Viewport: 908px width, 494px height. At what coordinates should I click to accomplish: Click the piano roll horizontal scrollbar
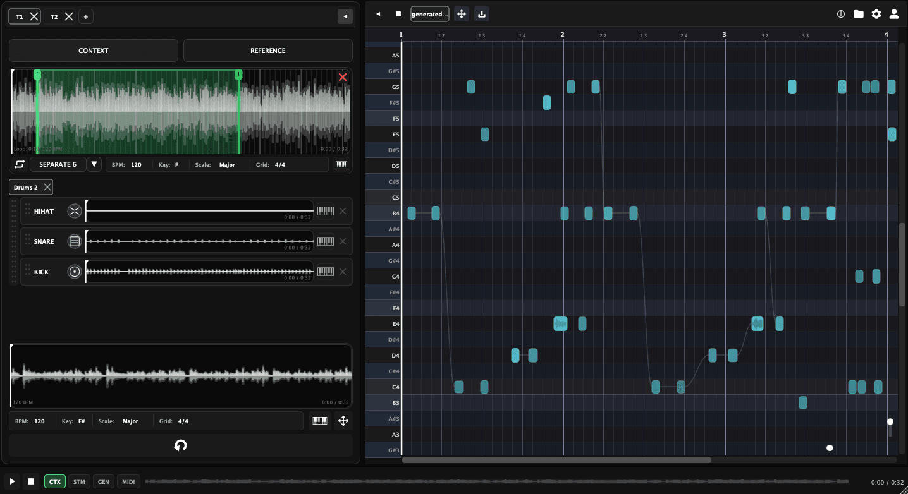[x=556, y=460]
